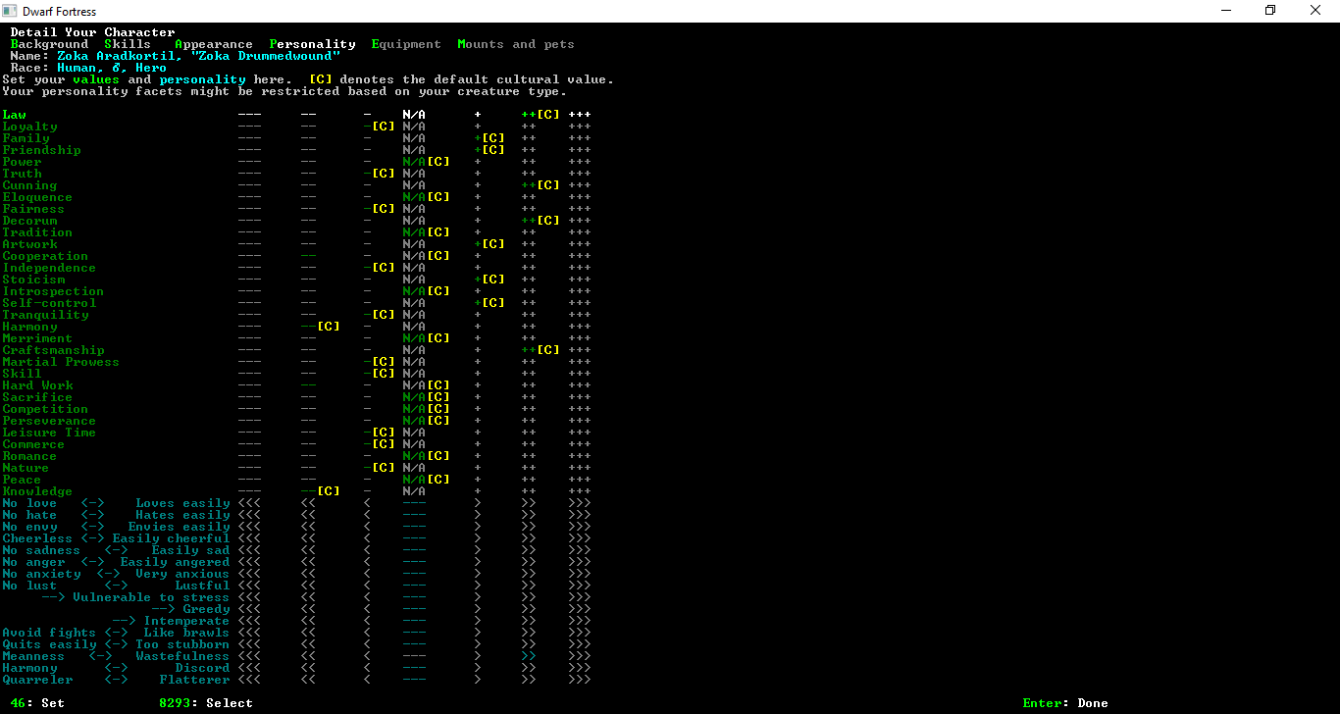Select highlighted >> for Meanness/Wastefulness
The height and width of the screenshot is (714, 1340).
528,656
